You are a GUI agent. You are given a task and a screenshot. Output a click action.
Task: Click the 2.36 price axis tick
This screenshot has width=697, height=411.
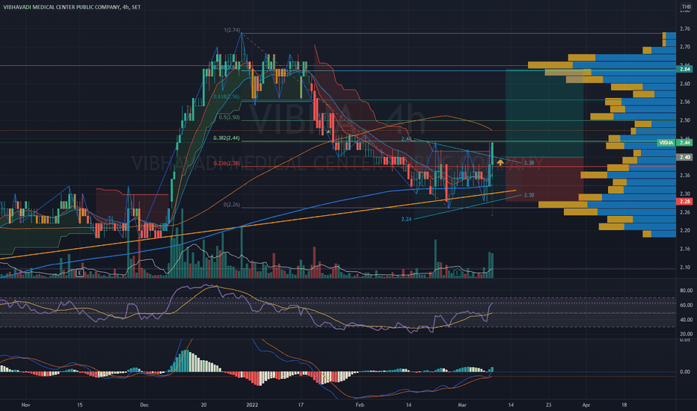[684, 175]
